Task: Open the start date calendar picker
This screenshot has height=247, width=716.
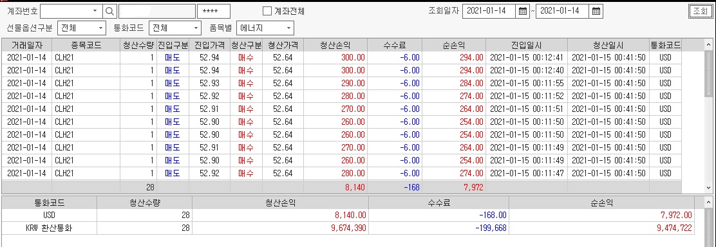Action: point(522,12)
